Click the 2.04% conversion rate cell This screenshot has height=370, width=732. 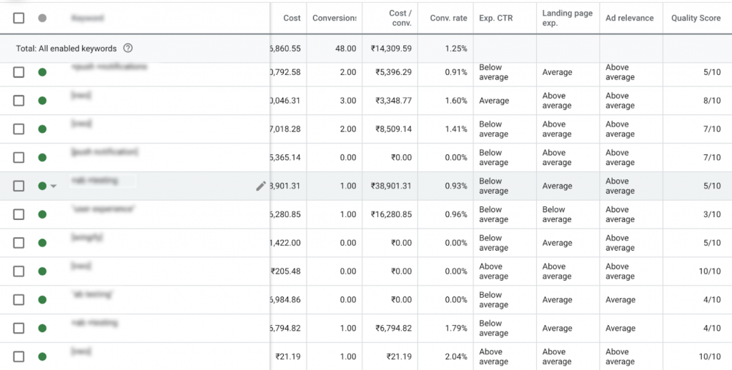pyautogui.click(x=456, y=357)
